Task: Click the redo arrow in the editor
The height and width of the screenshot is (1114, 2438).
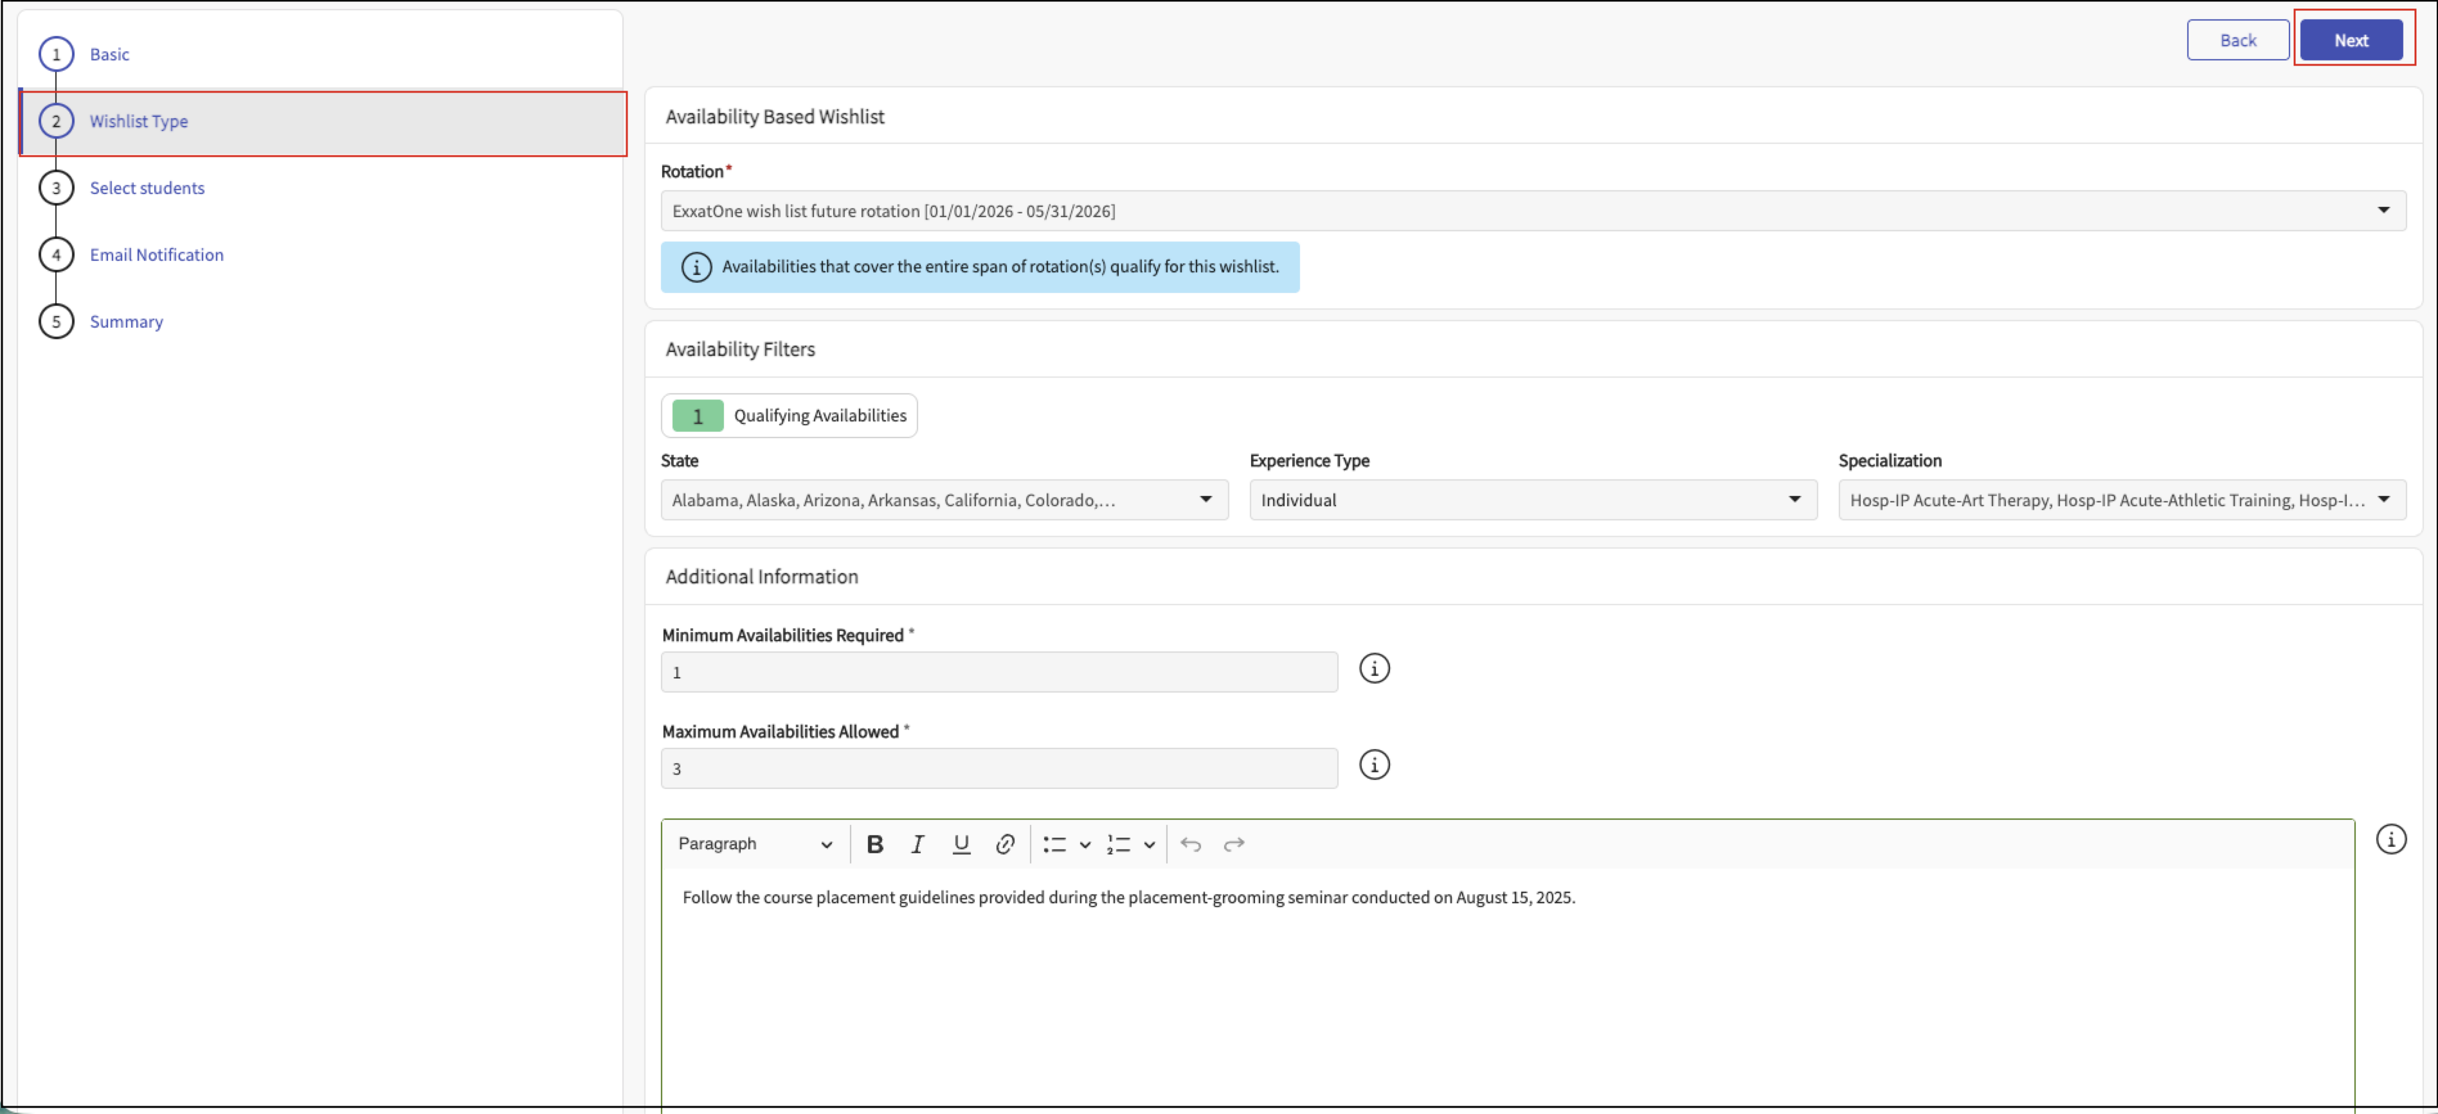Action: coord(1233,844)
